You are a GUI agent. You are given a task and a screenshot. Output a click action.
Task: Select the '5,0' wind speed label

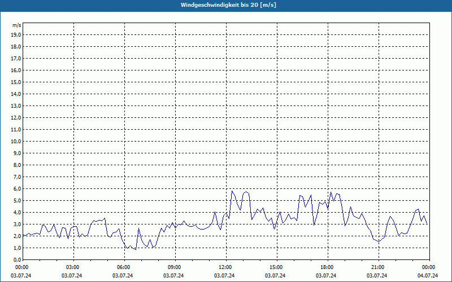pos(18,201)
